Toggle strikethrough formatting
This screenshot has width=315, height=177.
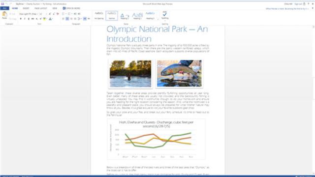click(x=32, y=19)
